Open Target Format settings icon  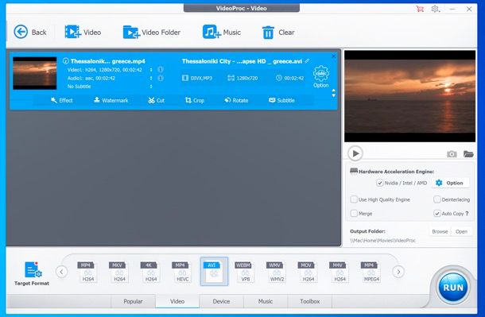(32, 273)
